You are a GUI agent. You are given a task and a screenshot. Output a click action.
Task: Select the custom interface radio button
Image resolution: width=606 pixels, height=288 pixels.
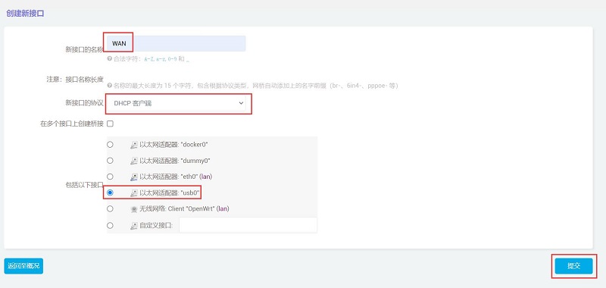point(110,225)
